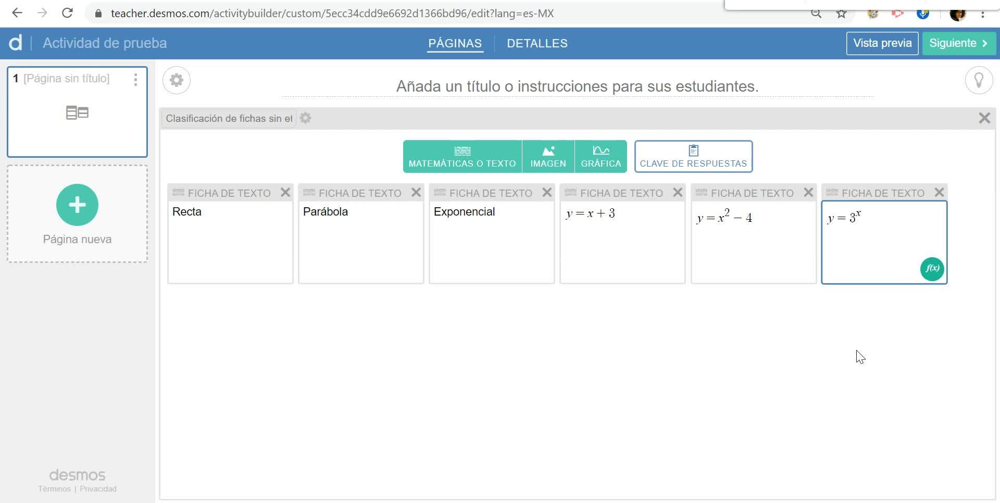
Task: Click the f(x) math input toggle
Action: (x=932, y=269)
